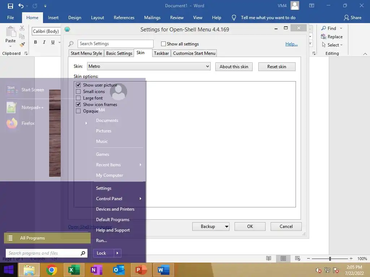The width and height of the screenshot is (370, 277).
Task: Open the Help link in Open-Shell settings
Action: 292,44
